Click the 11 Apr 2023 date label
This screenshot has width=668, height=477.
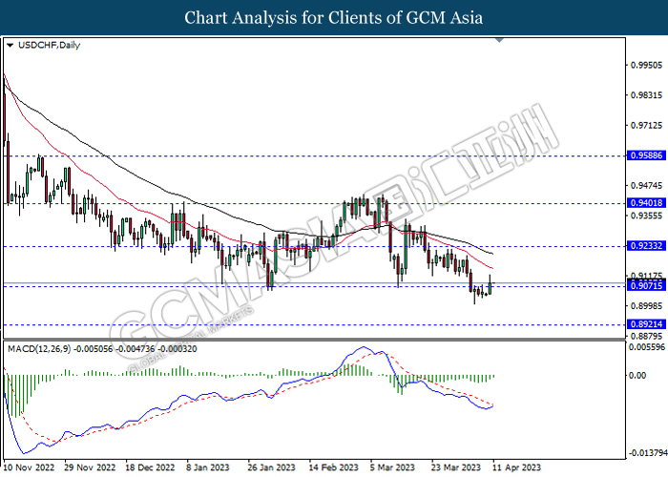coord(516,467)
